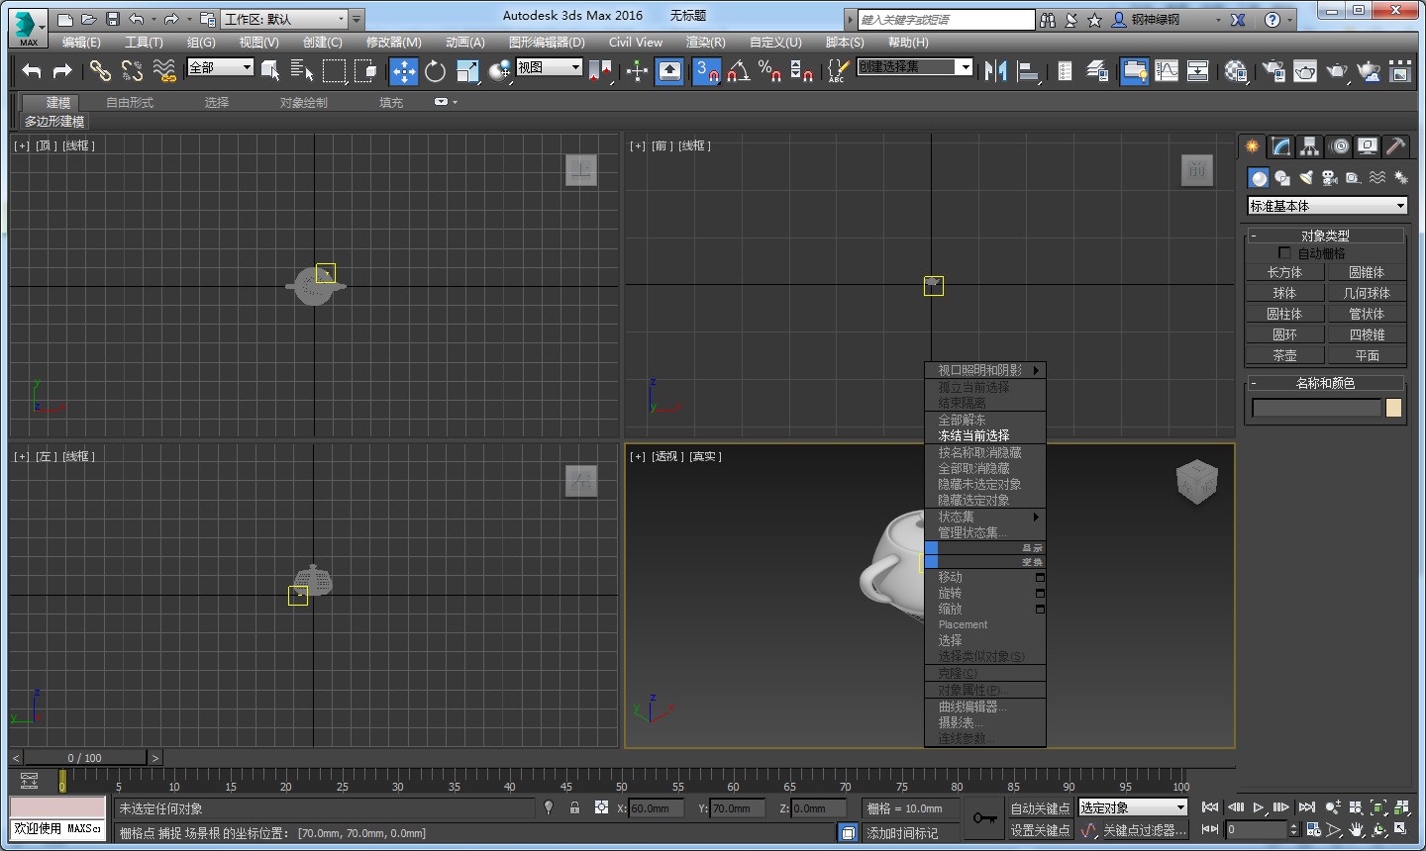Viewport: 1426px width, 851px height.
Task: Open Render Setup teapot icon
Action: pos(1273,70)
